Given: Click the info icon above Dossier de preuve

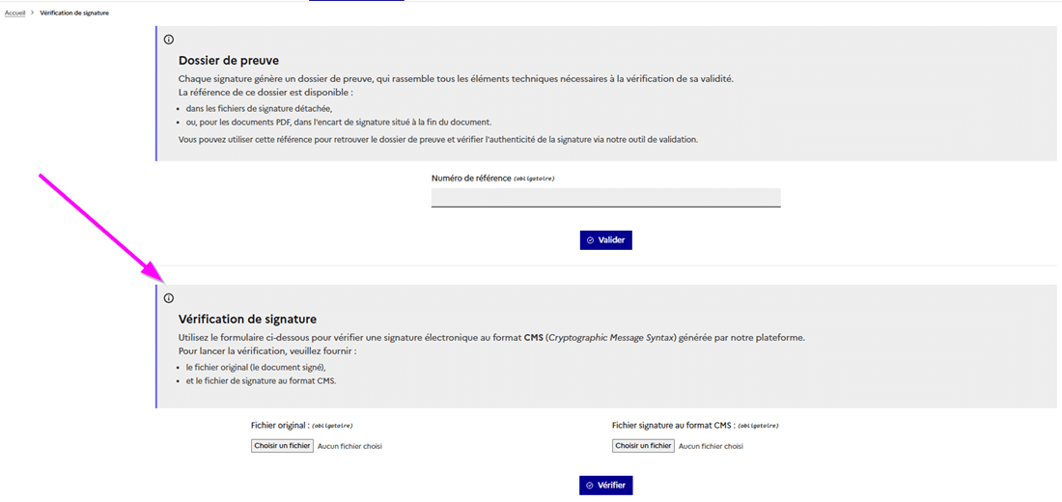Looking at the screenshot, I should click(169, 40).
